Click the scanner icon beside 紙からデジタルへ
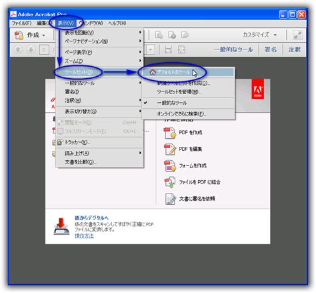316x293 pixels. 61,226
